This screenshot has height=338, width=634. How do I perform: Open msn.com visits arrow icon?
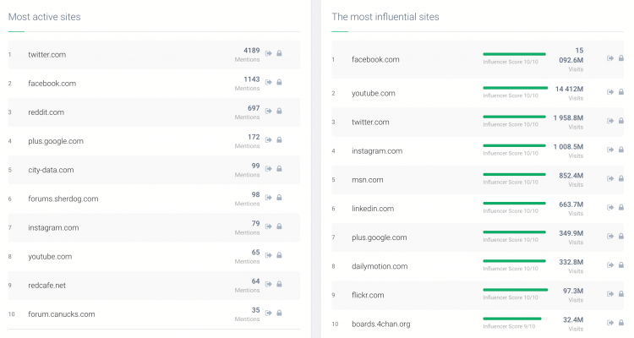pyautogui.click(x=610, y=178)
